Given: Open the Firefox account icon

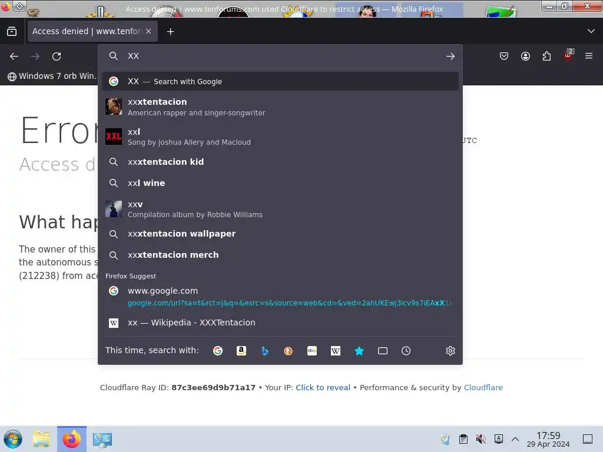Looking at the screenshot, I should point(525,56).
